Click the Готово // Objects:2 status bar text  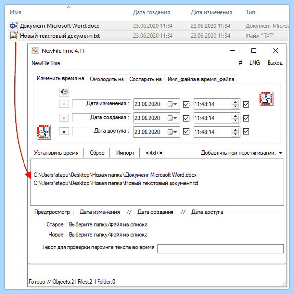(72, 282)
